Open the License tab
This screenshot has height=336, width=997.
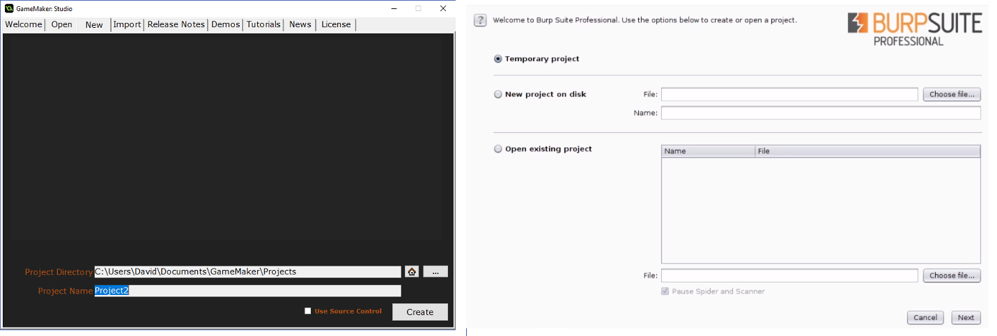[x=337, y=24]
